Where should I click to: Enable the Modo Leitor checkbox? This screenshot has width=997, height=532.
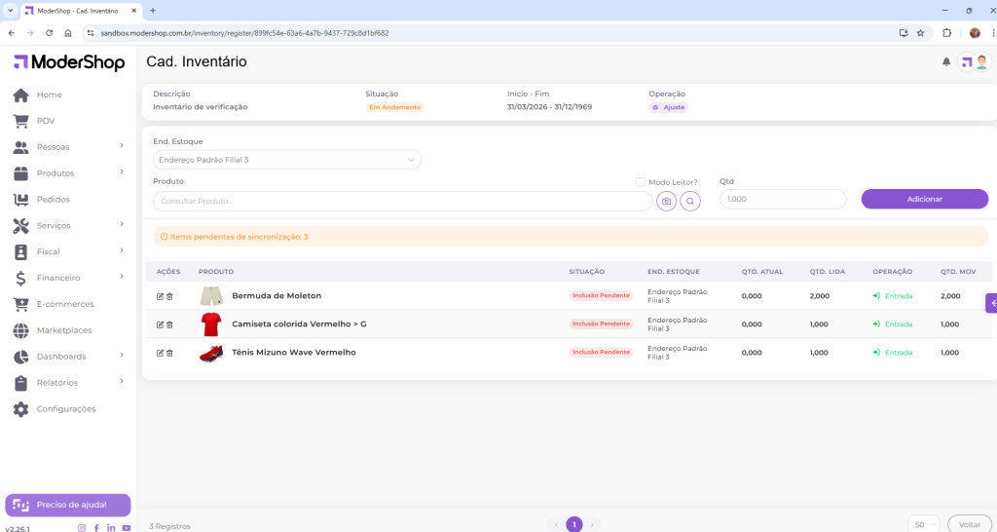(x=641, y=182)
